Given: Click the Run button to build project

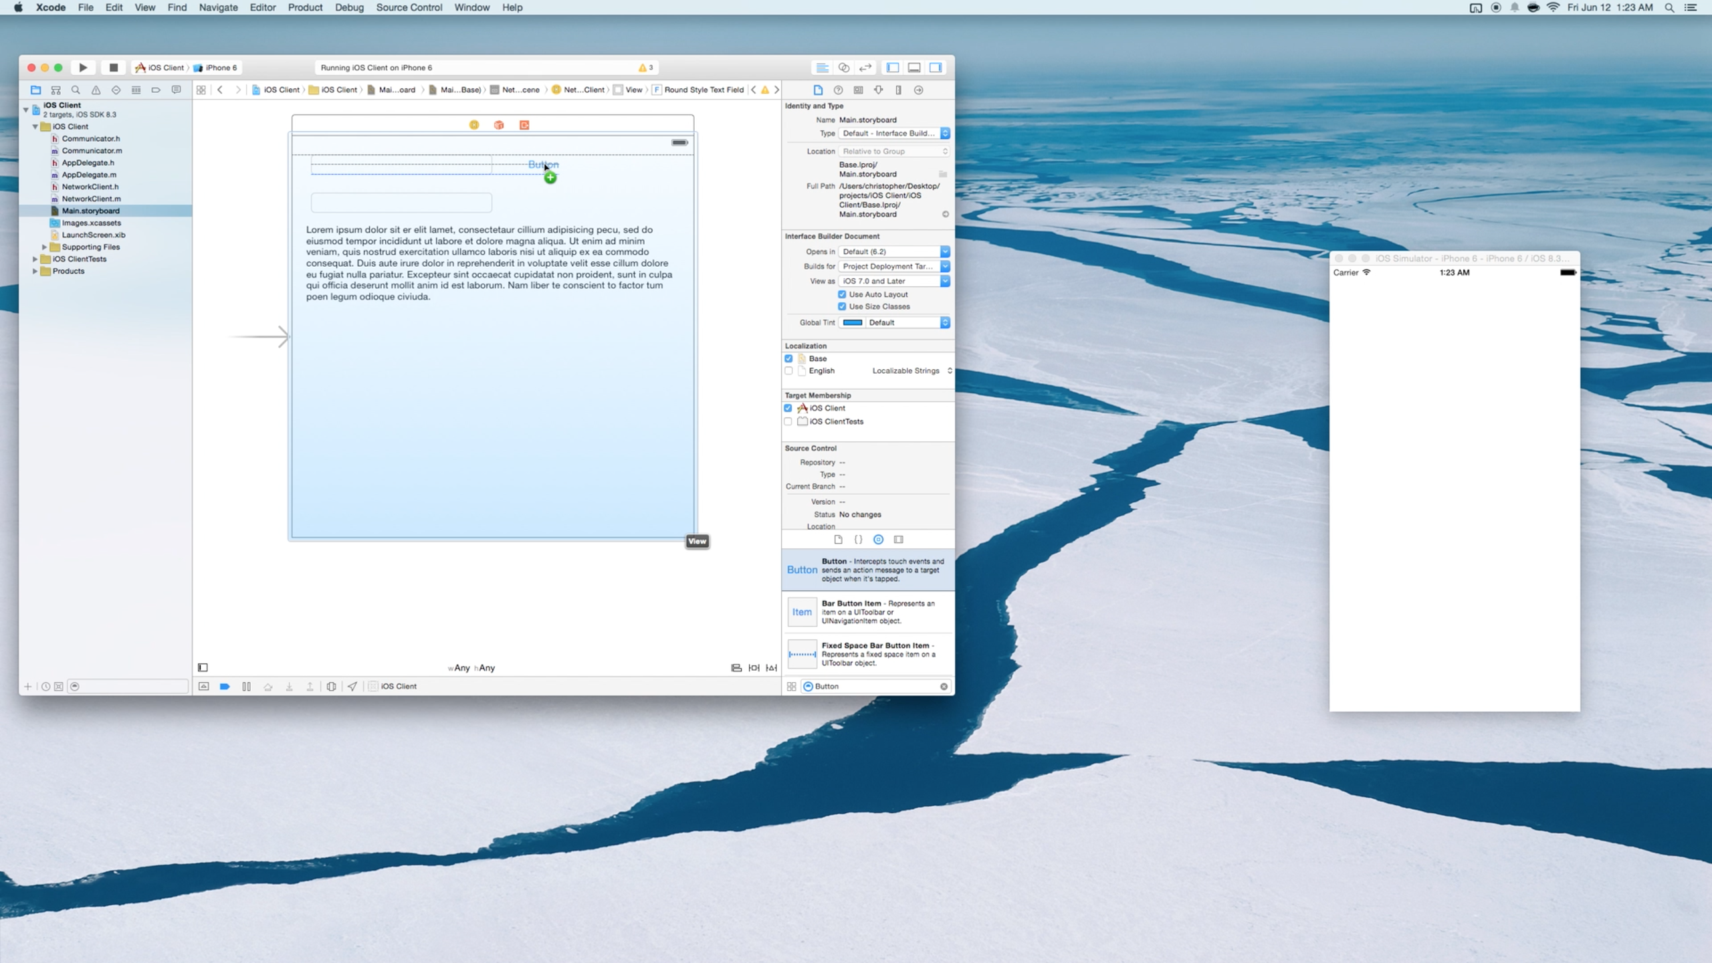Looking at the screenshot, I should (84, 67).
